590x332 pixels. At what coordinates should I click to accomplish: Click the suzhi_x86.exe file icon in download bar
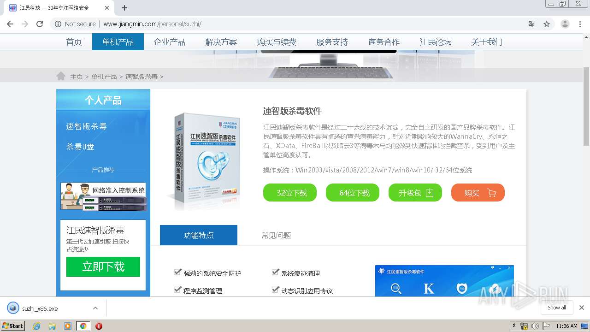click(x=13, y=308)
